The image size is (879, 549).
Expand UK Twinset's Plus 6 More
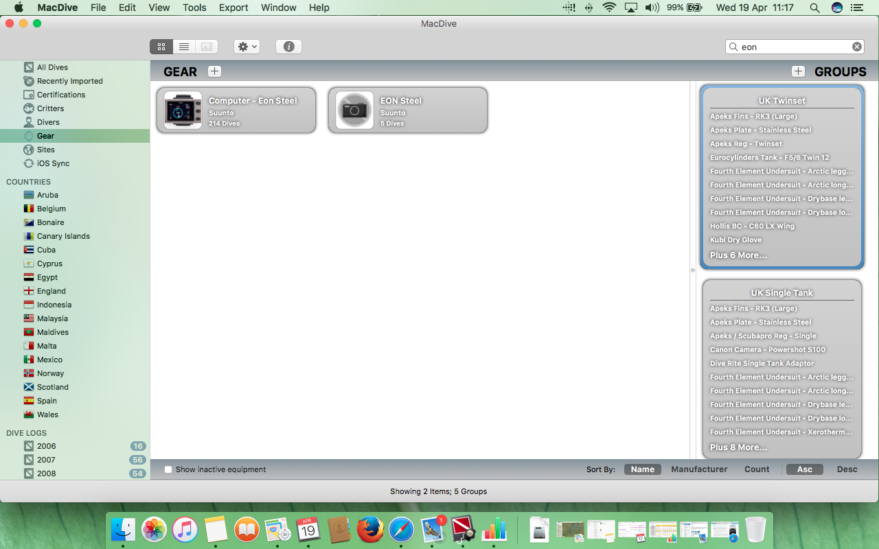738,255
